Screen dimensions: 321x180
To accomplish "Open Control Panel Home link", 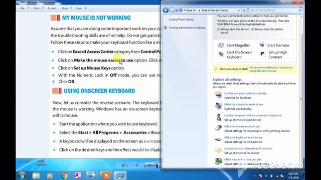I will (181, 19).
